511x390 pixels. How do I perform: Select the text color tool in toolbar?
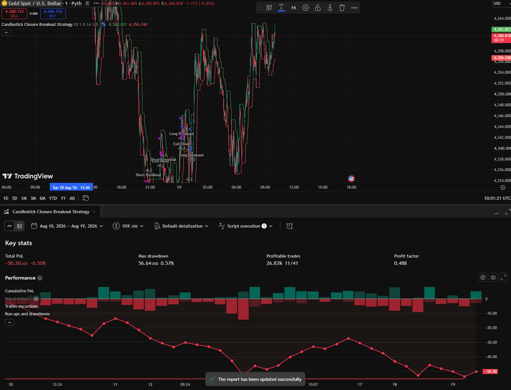pos(281,8)
